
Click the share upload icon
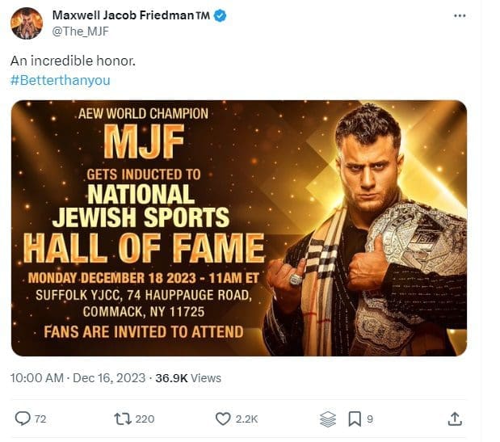click(455, 419)
